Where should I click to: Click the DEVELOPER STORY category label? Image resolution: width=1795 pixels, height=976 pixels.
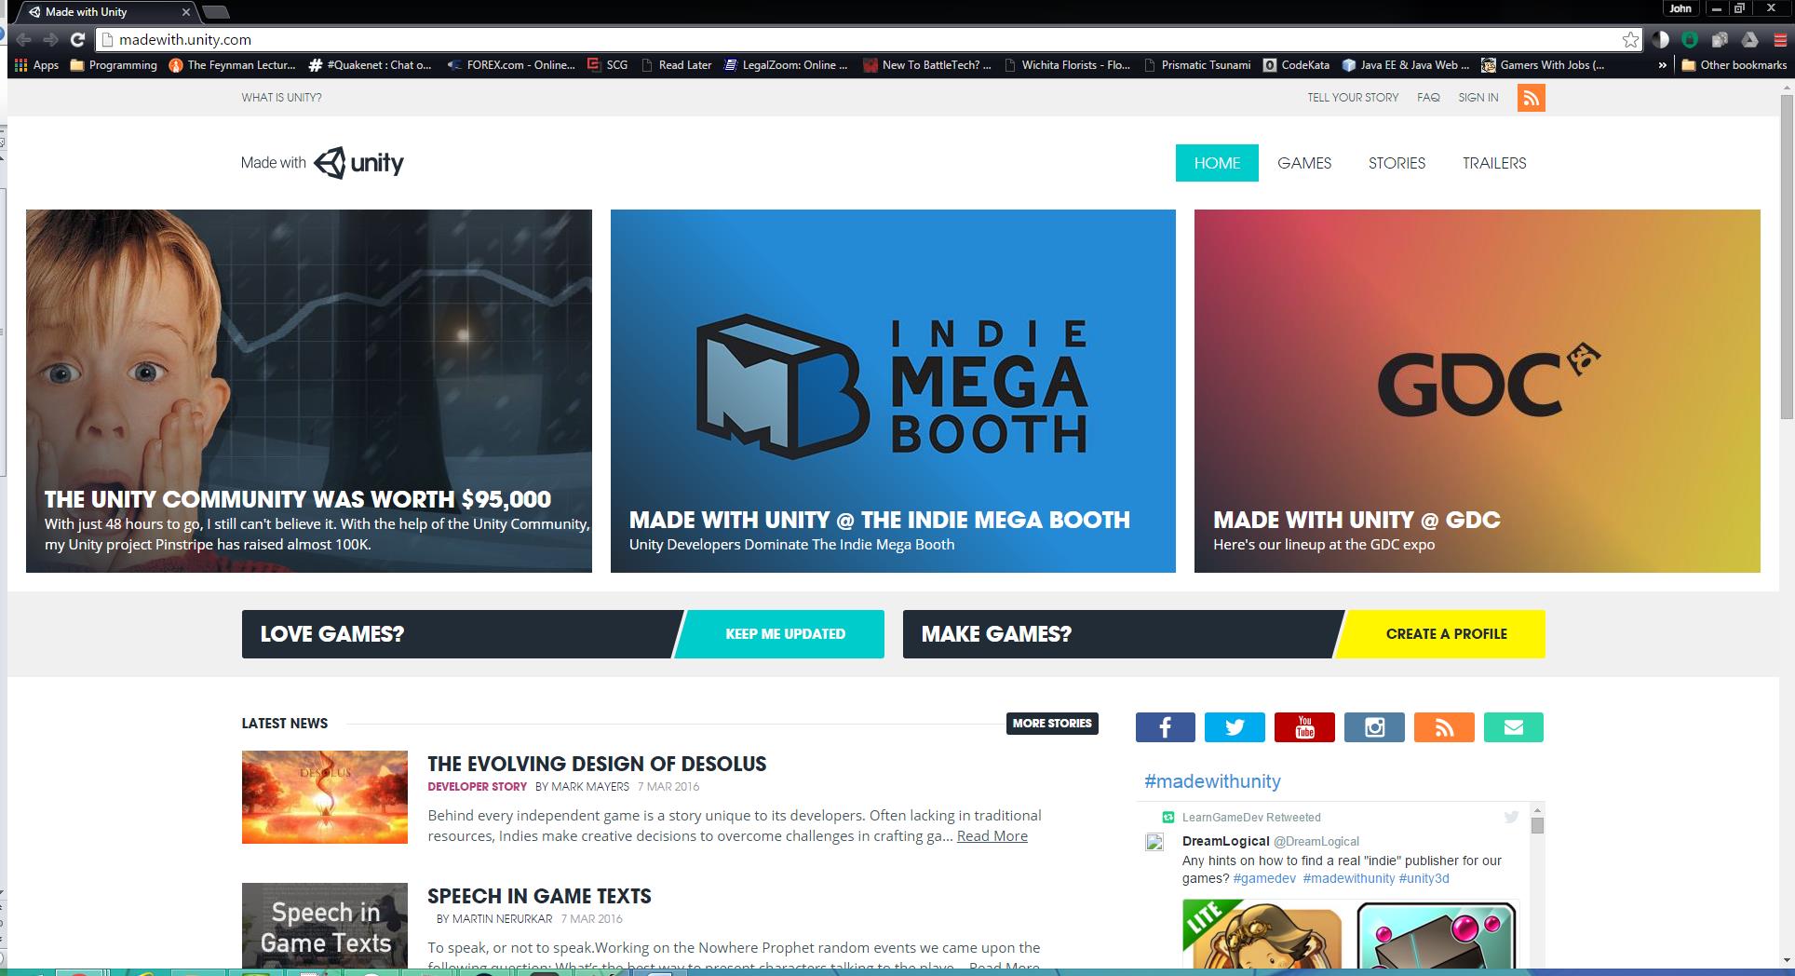tap(477, 787)
